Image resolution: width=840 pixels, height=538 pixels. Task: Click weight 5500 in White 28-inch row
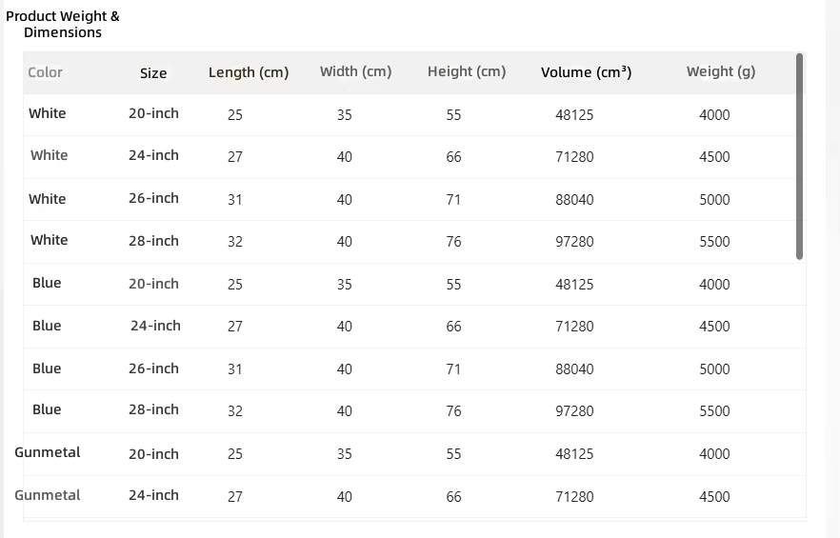coord(714,241)
